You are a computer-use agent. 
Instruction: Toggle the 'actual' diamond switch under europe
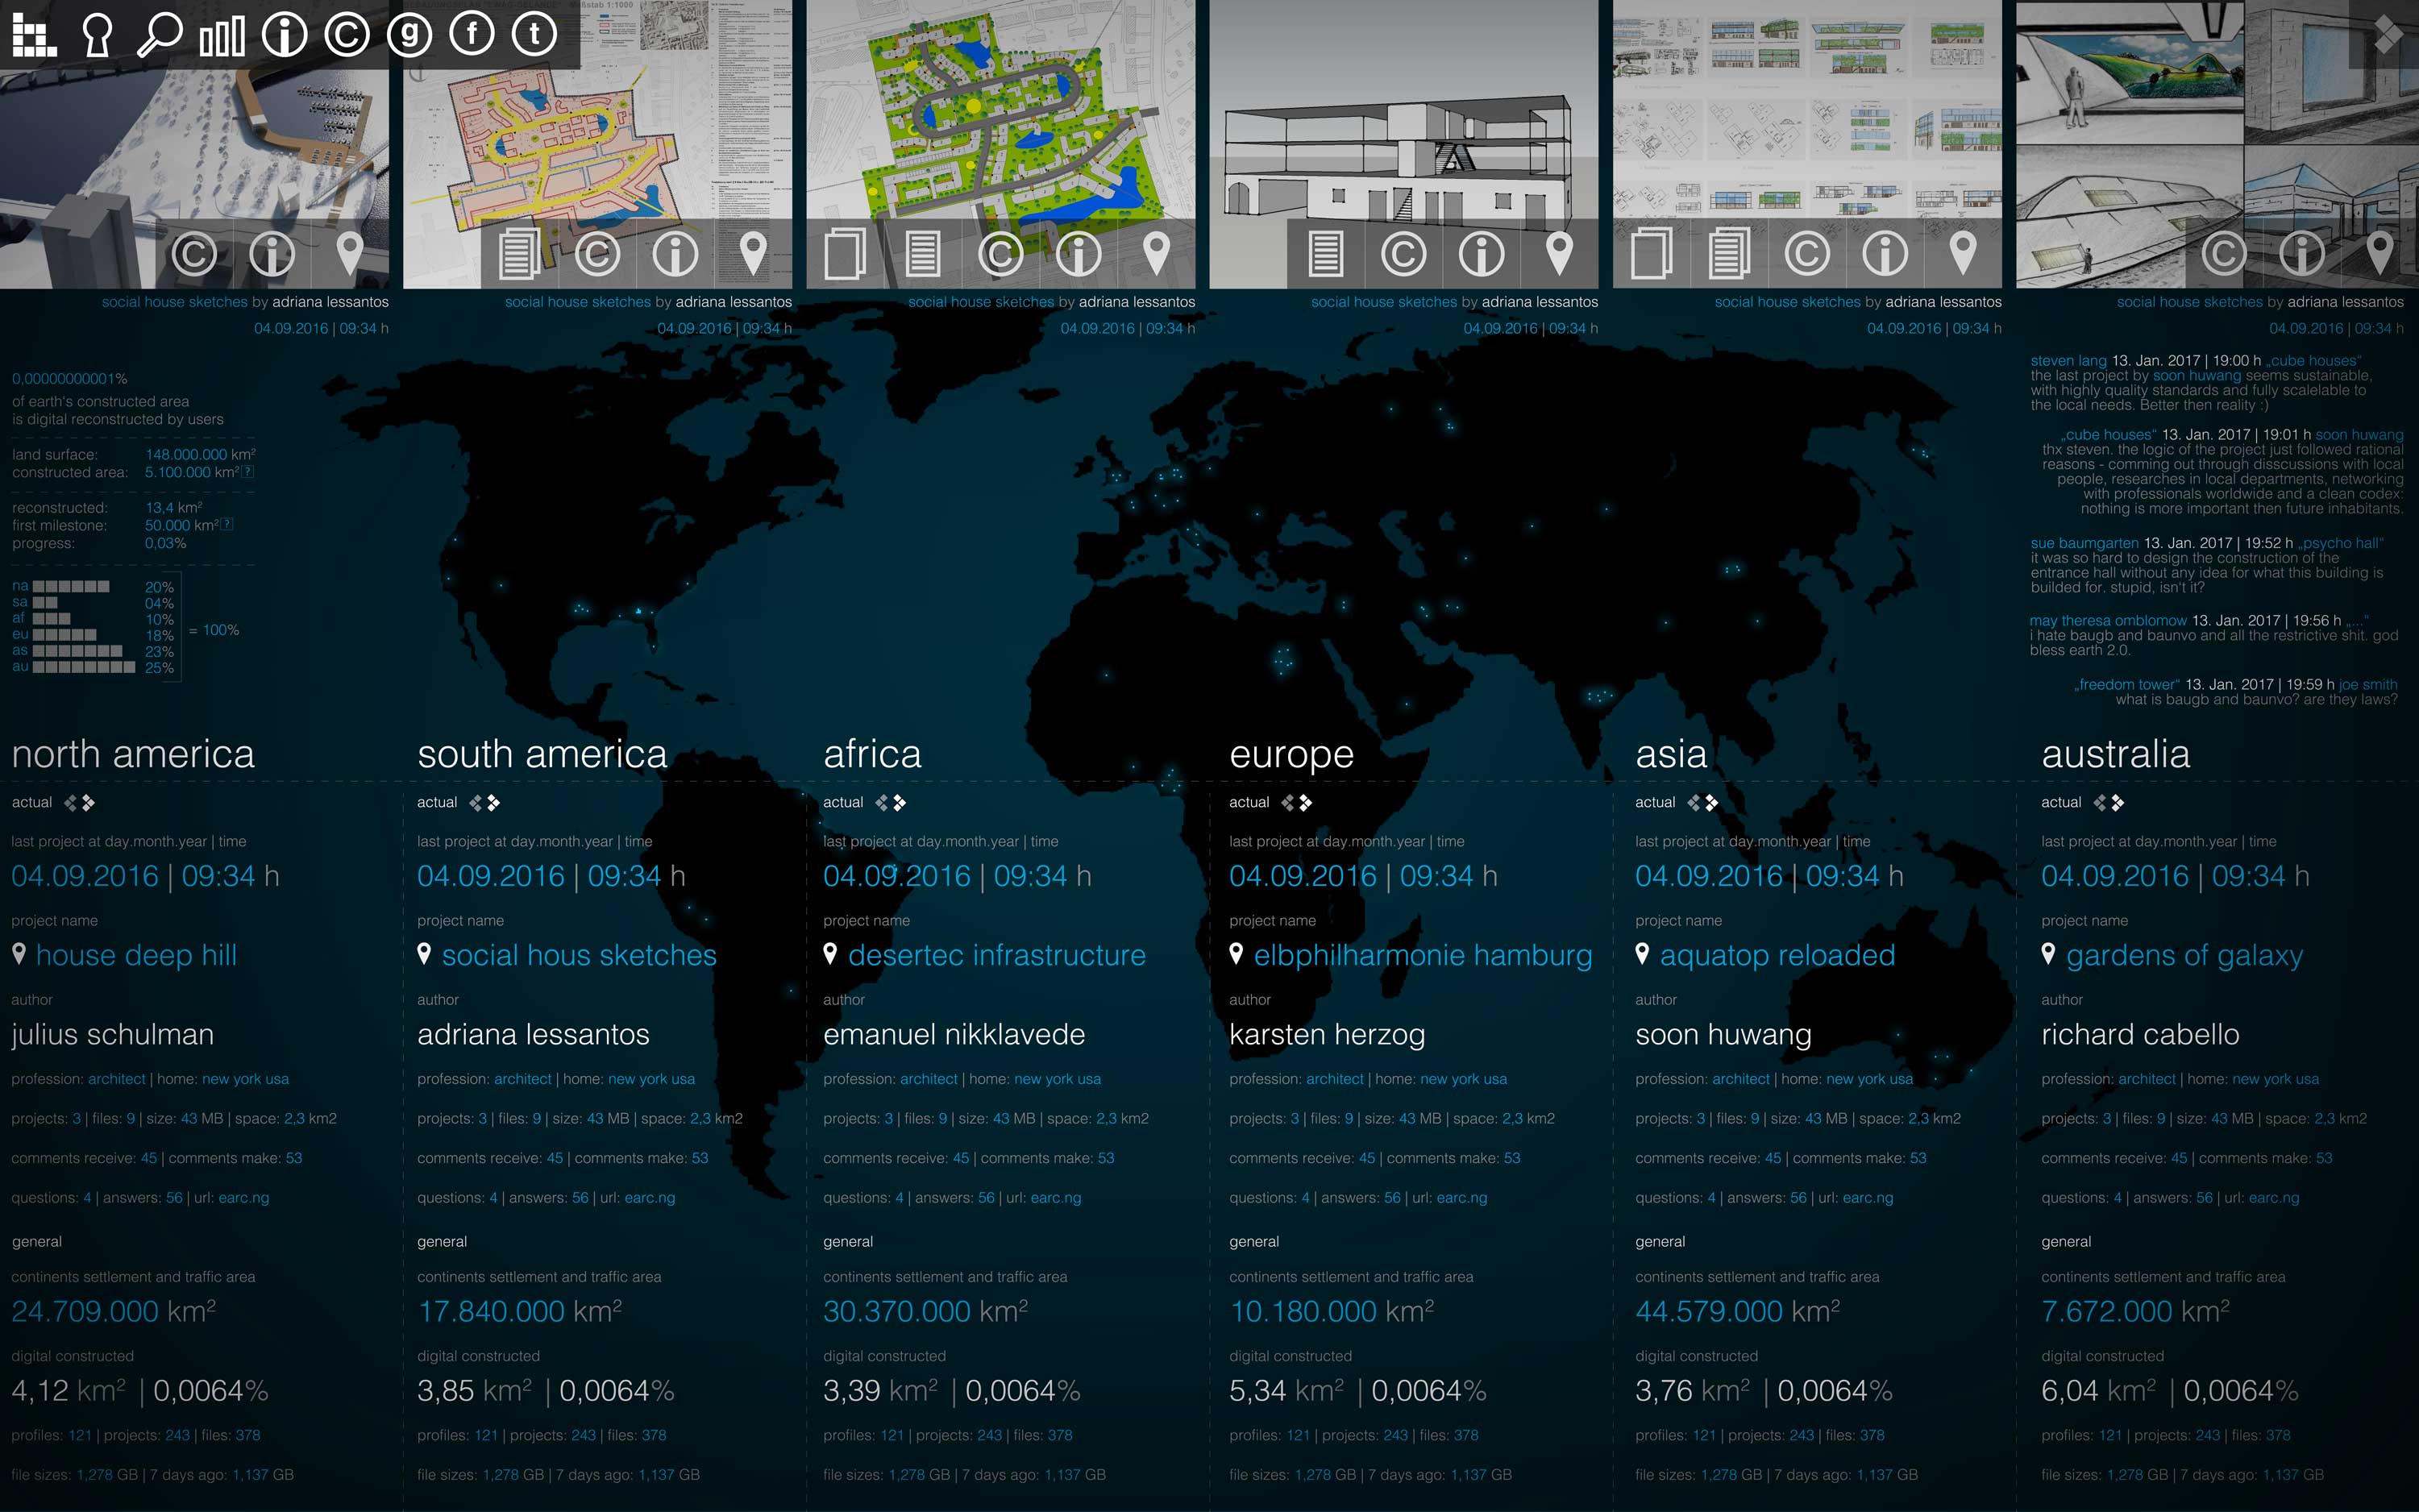click(1297, 803)
